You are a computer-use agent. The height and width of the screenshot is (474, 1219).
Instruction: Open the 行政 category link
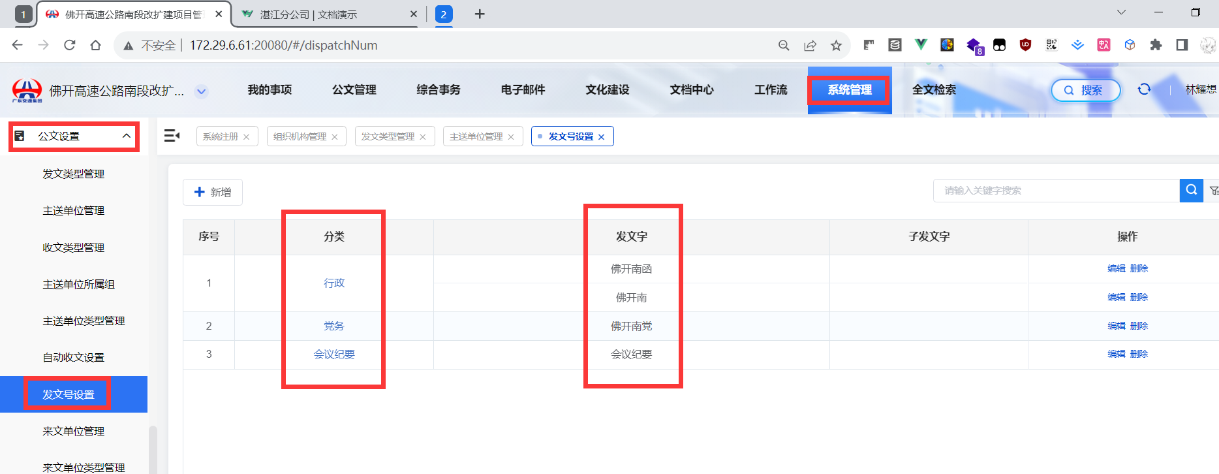point(334,283)
